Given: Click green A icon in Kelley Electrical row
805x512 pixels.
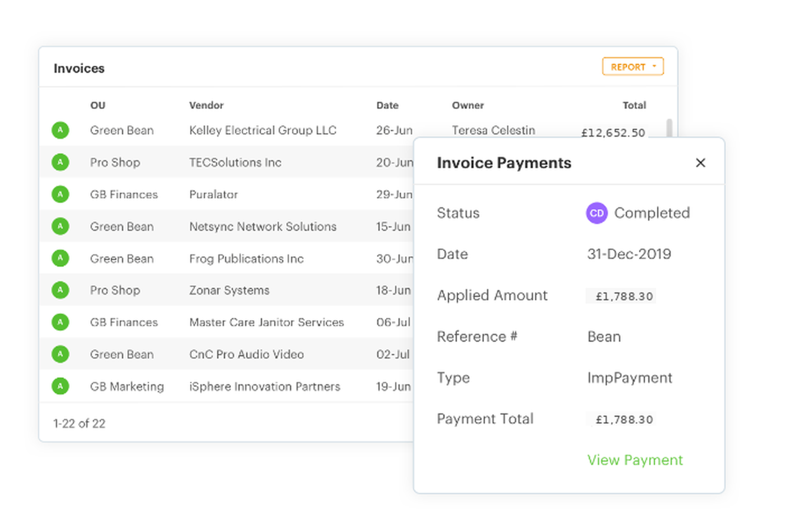Looking at the screenshot, I should (60, 130).
